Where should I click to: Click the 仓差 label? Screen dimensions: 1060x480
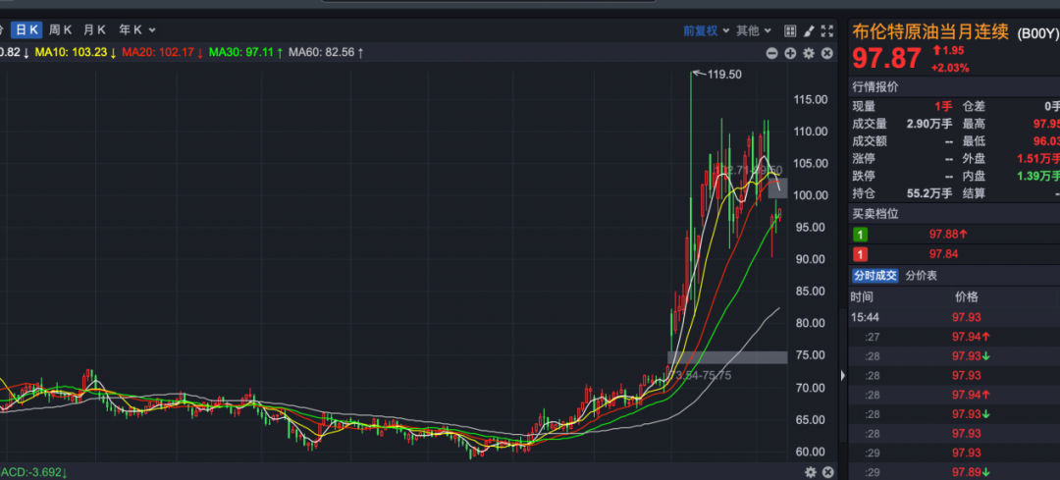(x=974, y=106)
